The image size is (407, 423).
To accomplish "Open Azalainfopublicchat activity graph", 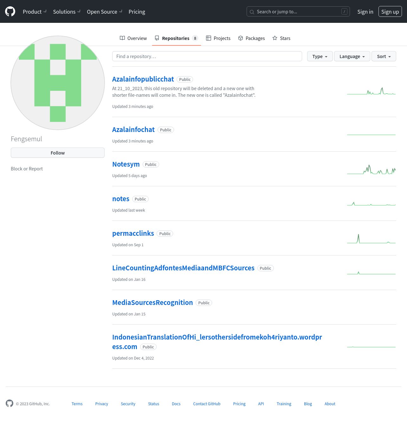I will 371,91.
